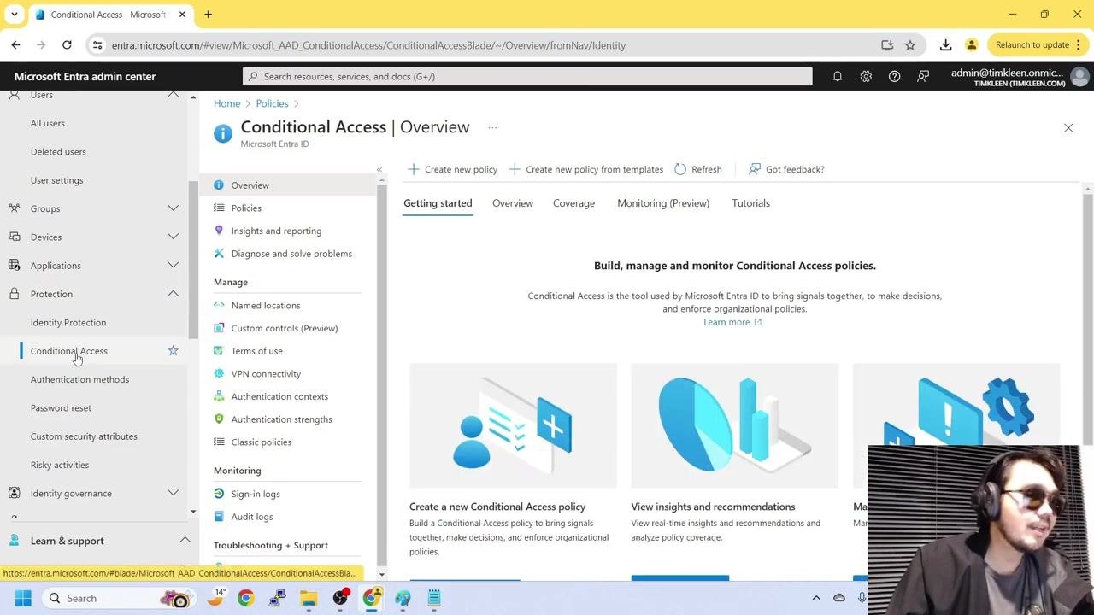Screen dimensions: 1094x615
Task: Collapse the Users section chevron
Action: pyautogui.click(x=173, y=95)
